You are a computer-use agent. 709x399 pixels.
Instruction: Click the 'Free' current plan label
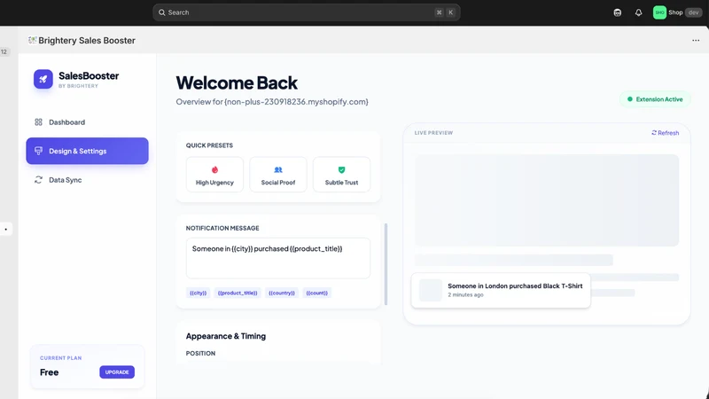(50, 372)
